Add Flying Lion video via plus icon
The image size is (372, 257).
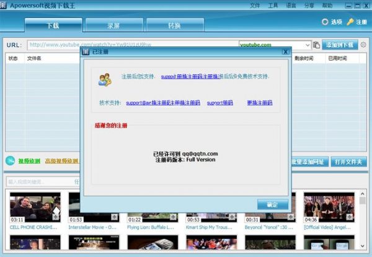coord(173,217)
